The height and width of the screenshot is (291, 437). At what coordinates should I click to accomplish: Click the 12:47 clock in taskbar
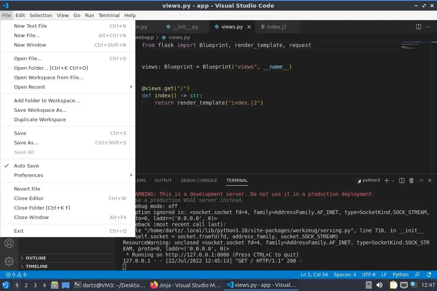coord(428,285)
